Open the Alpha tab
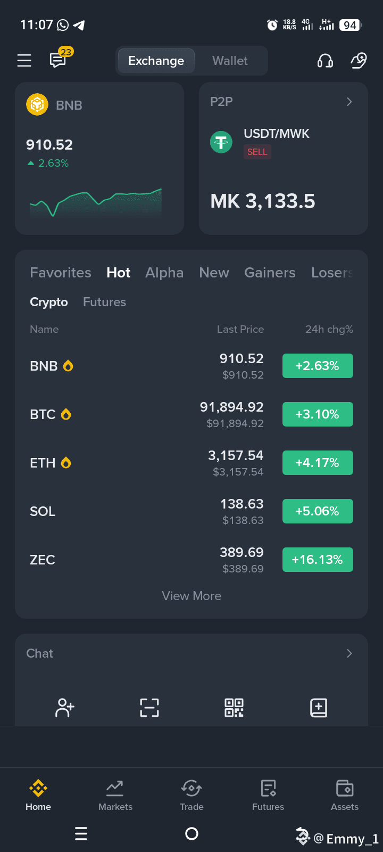383x852 pixels. tap(164, 273)
